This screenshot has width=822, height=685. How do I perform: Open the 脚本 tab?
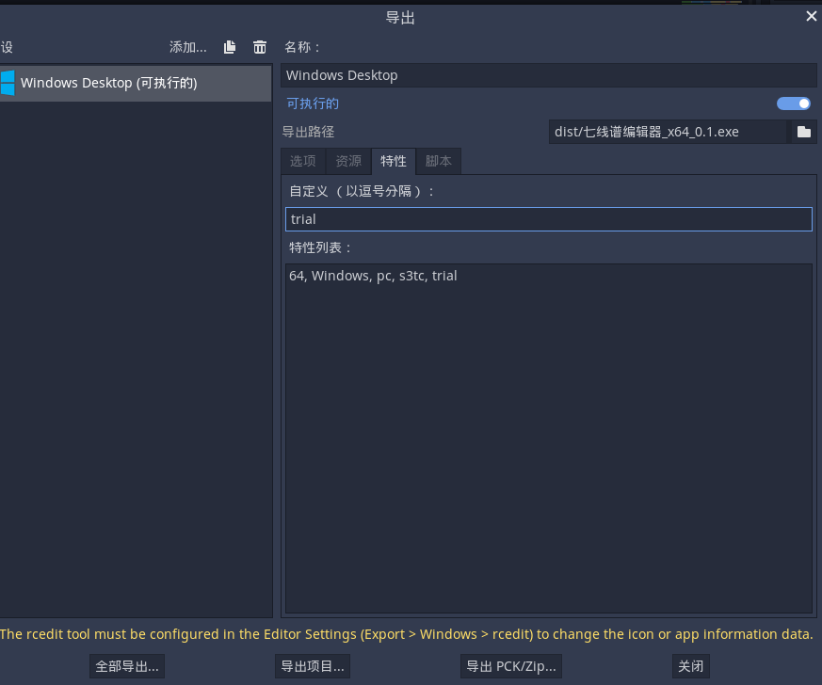439,161
